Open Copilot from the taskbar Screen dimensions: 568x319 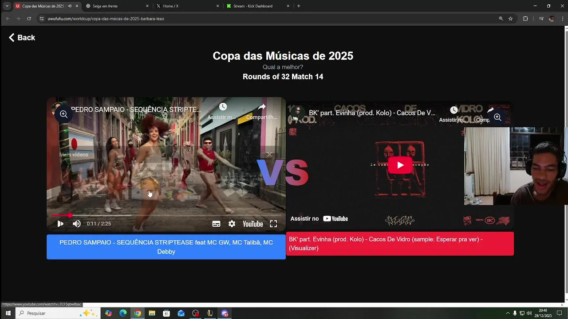coord(108,313)
